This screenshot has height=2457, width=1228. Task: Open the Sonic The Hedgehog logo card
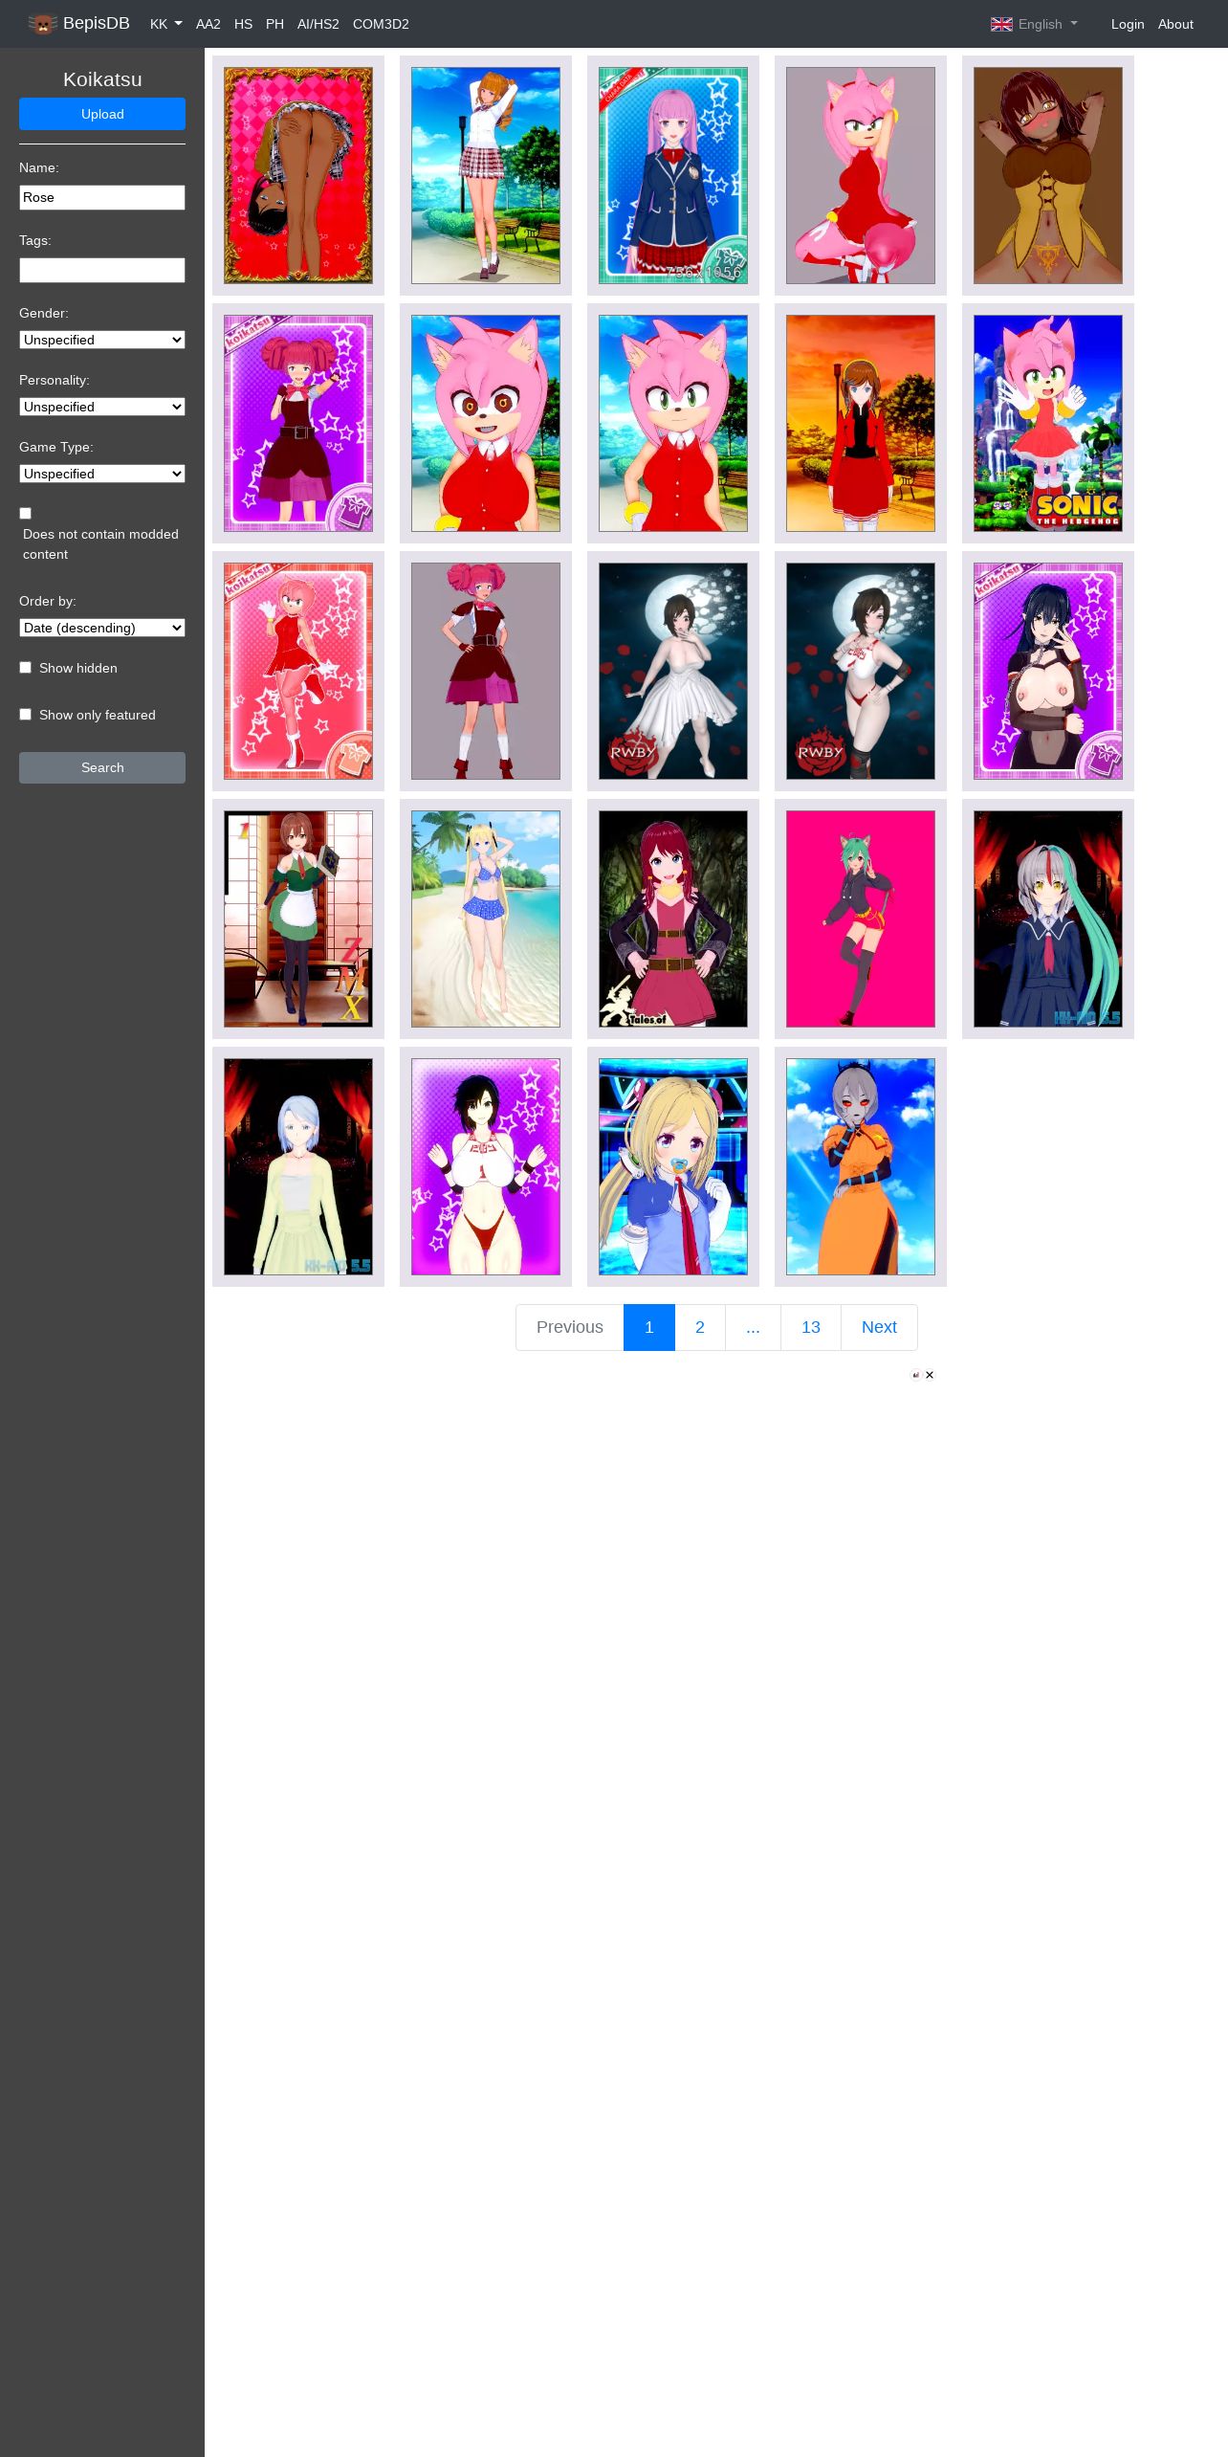pyautogui.click(x=1048, y=423)
